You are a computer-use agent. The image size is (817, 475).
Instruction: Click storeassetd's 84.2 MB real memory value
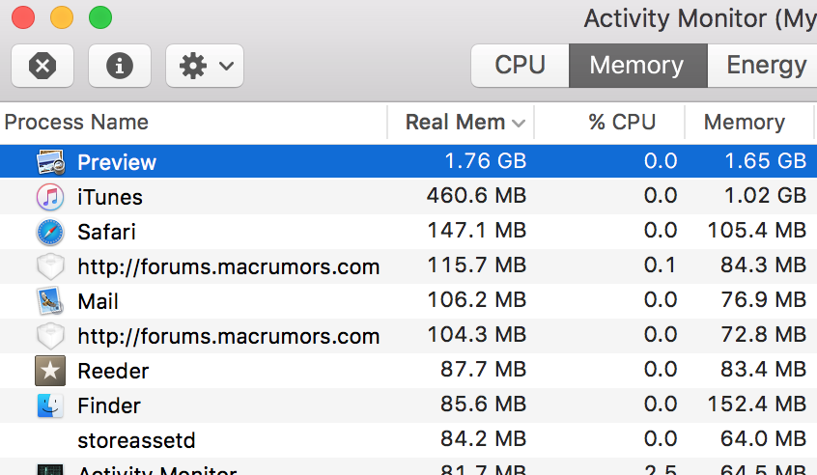483,438
